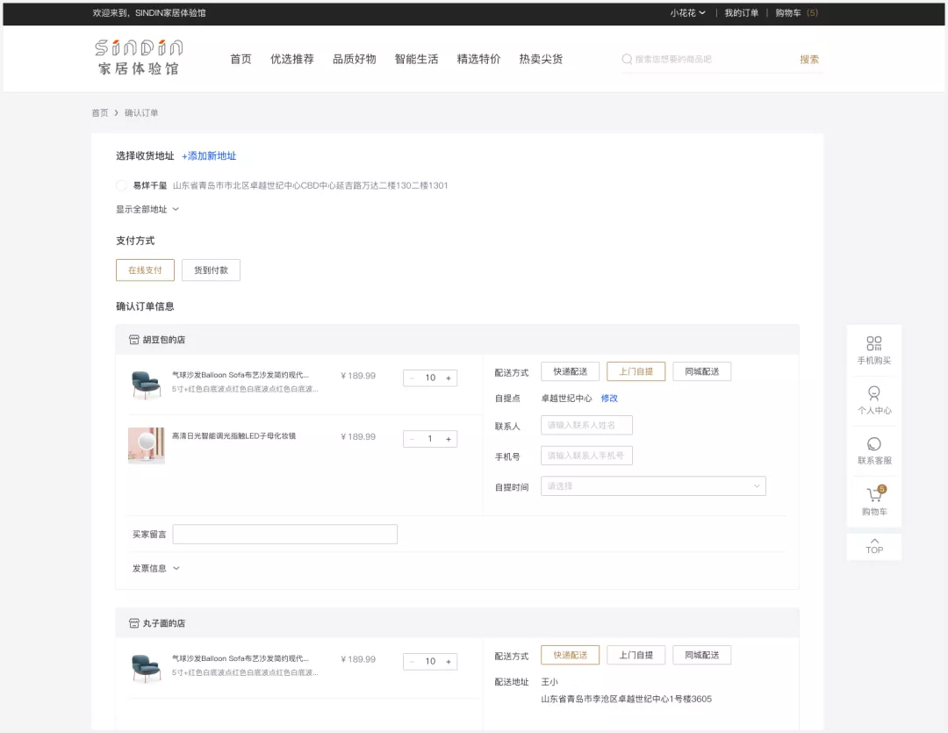Choose 在线支付 payment method
948x733 pixels.
(x=145, y=270)
